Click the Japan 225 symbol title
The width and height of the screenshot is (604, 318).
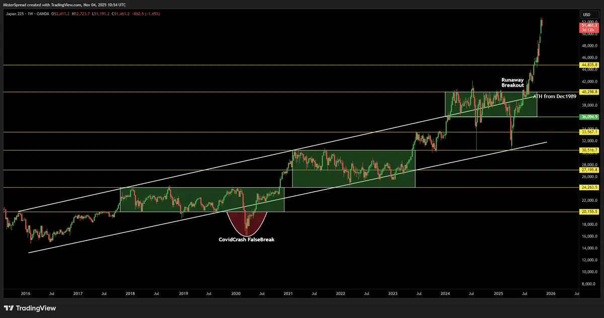click(x=15, y=14)
